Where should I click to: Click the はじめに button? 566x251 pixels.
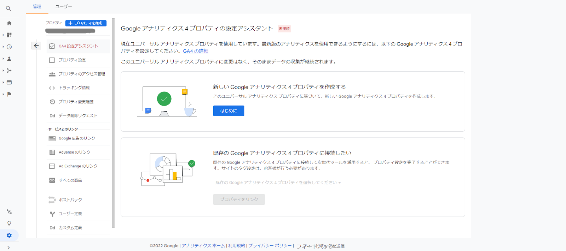229,111
